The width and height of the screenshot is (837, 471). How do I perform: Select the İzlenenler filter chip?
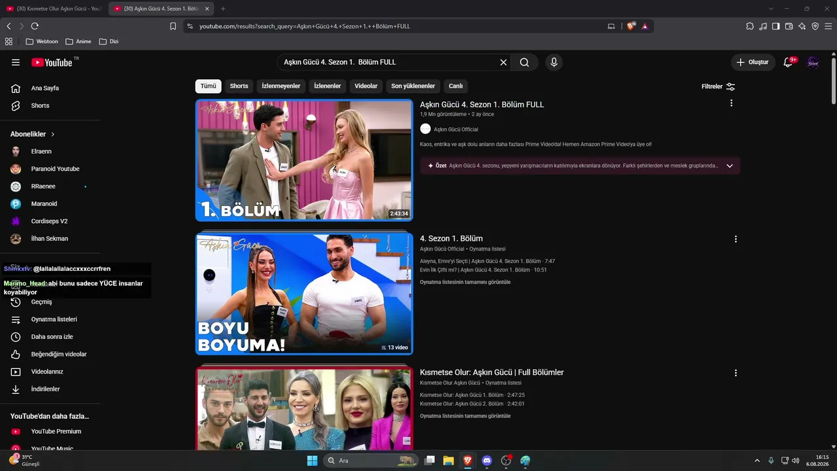(x=328, y=86)
